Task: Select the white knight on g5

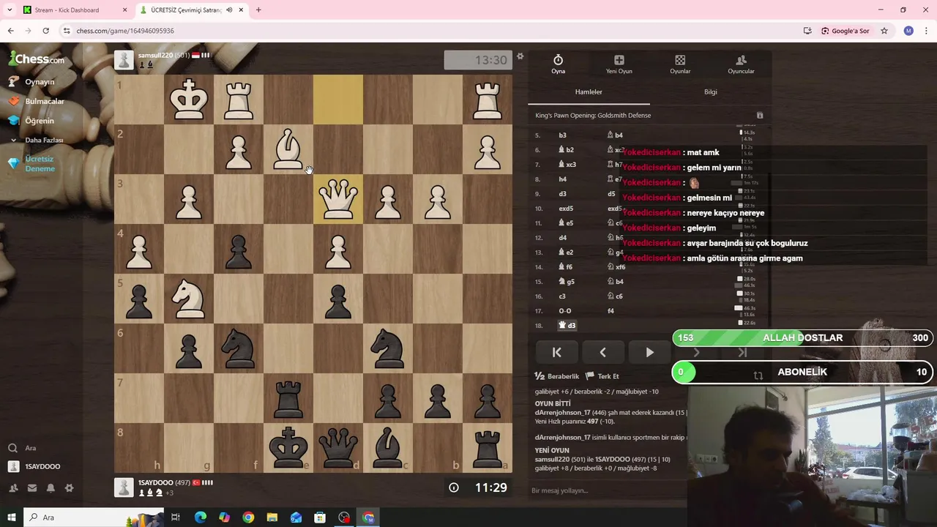Action: click(x=189, y=299)
